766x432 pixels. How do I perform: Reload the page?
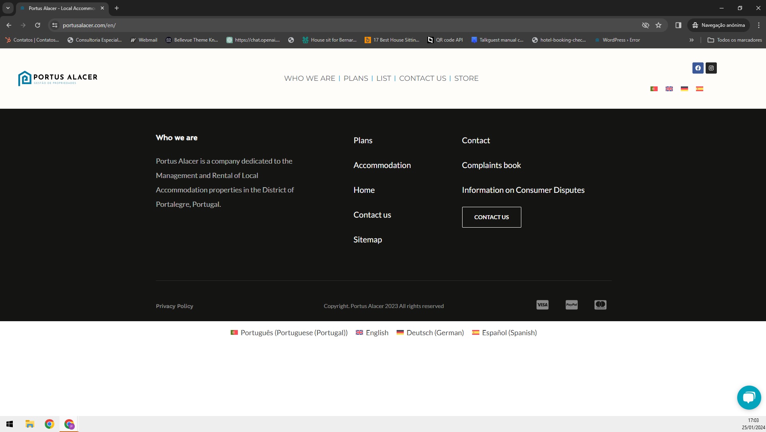pos(38,25)
